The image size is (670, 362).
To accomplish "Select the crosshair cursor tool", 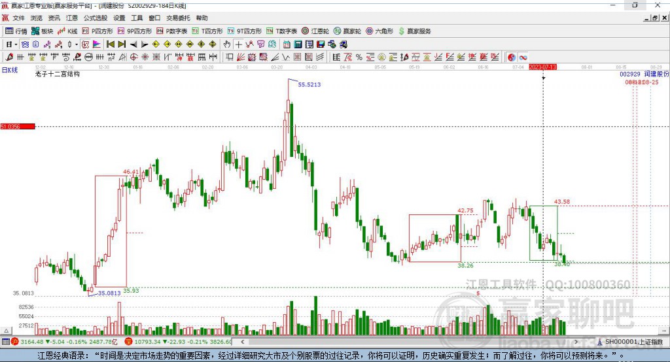I will (239, 44).
